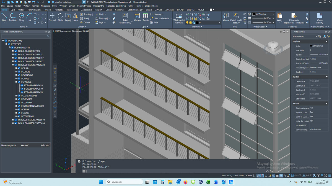
Task: Uncheck the IFCDOOR checkbox
Action: tap(19, 72)
